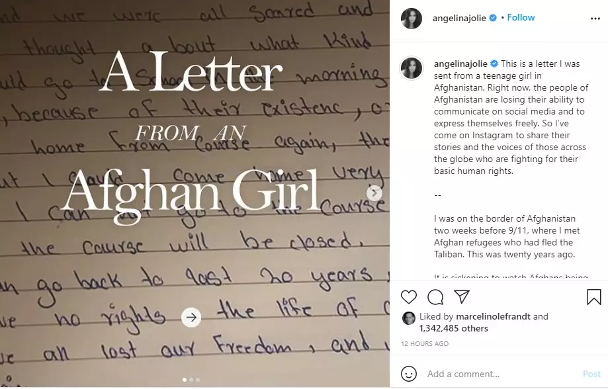Click the verified badge in post header
Image resolution: width=608 pixels, height=389 pixels.
click(492, 18)
